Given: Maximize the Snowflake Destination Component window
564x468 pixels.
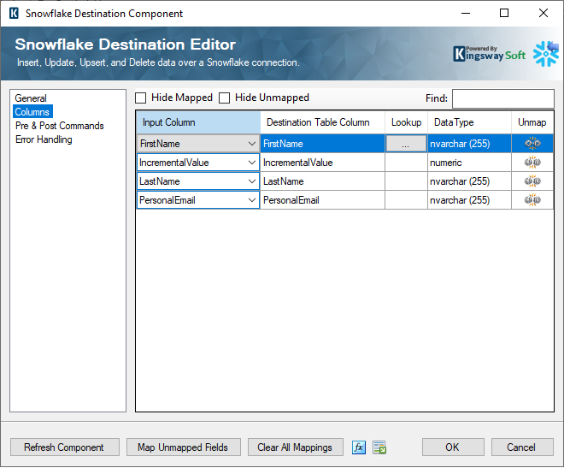Looking at the screenshot, I should click(x=504, y=14).
